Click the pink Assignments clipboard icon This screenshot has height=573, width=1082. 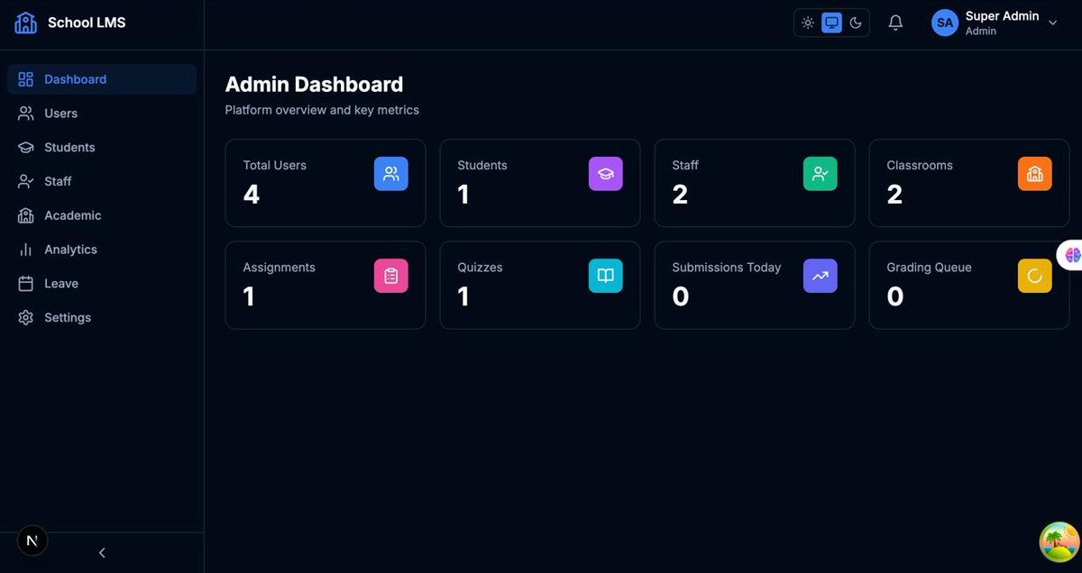tap(391, 276)
